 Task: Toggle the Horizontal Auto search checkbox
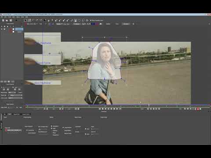[86, 129]
